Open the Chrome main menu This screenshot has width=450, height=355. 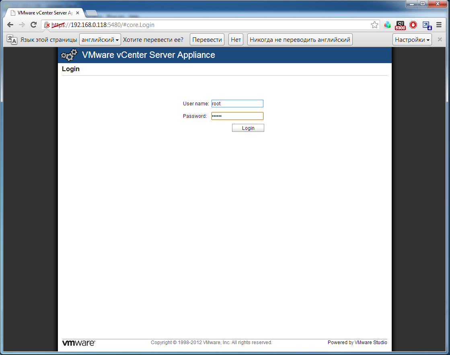tap(439, 25)
